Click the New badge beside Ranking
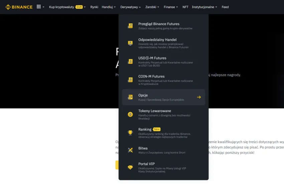This screenshot has height=190, width=284. tap(157, 129)
